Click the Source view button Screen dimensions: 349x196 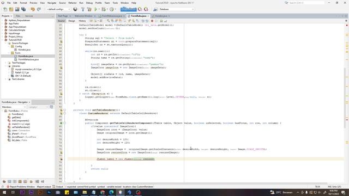click(61, 21)
